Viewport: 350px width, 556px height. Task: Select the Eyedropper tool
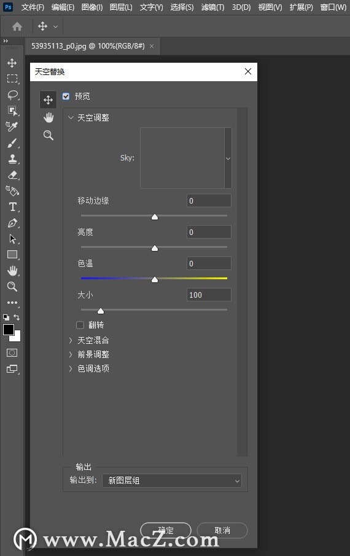pyautogui.click(x=12, y=127)
